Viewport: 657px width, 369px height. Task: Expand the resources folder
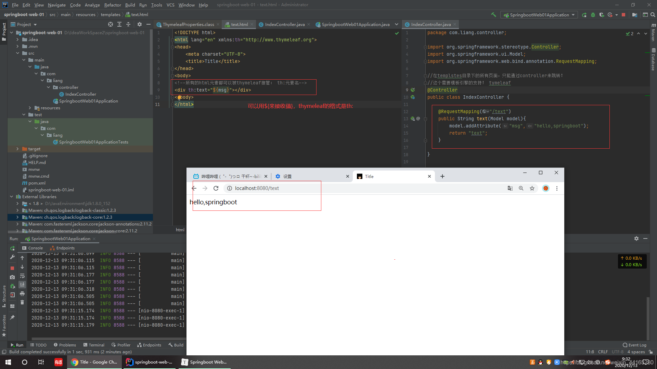tap(30, 108)
